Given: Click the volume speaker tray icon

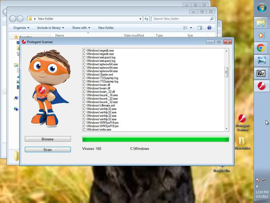Looking at the screenshot, I should (x=258, y=186).
